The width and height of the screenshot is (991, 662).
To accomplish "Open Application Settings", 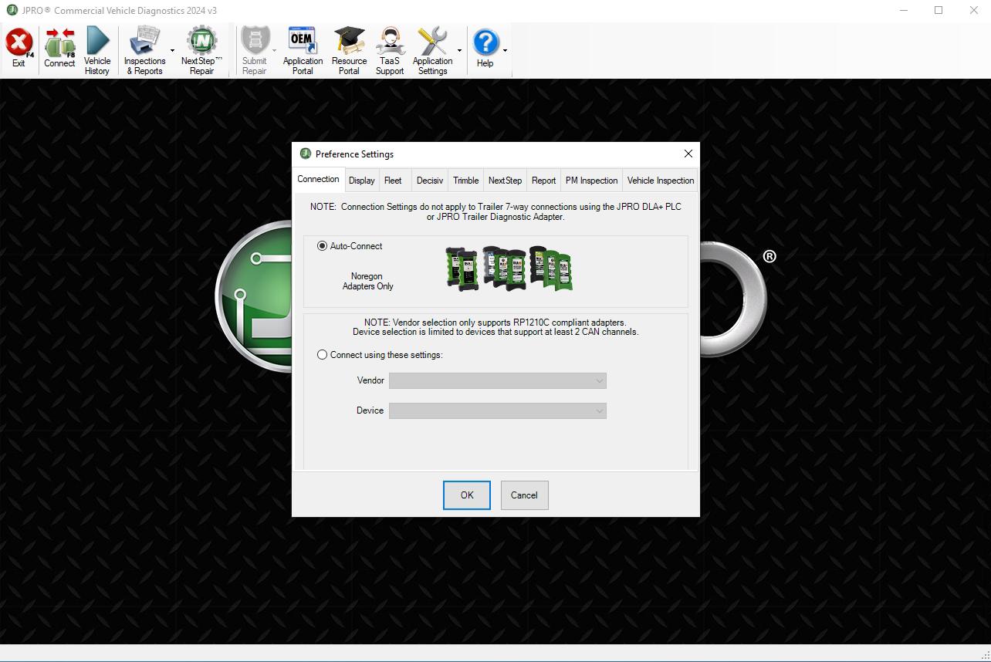I will 432,49.
